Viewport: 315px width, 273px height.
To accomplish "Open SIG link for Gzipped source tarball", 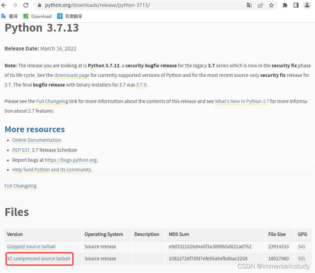I will point(301,247).
